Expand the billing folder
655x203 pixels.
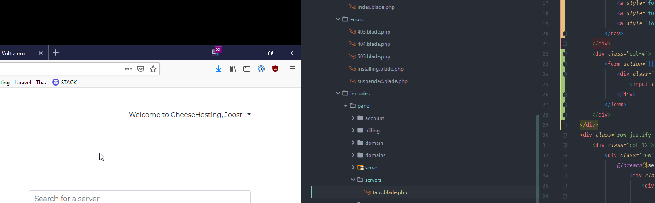point(353,131)
